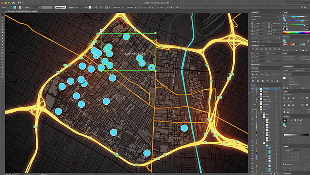Hide Layer 106 using eye icon

(x=253, y=89)
